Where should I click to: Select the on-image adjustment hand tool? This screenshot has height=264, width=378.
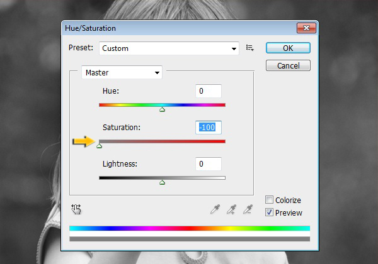[77, 209]
